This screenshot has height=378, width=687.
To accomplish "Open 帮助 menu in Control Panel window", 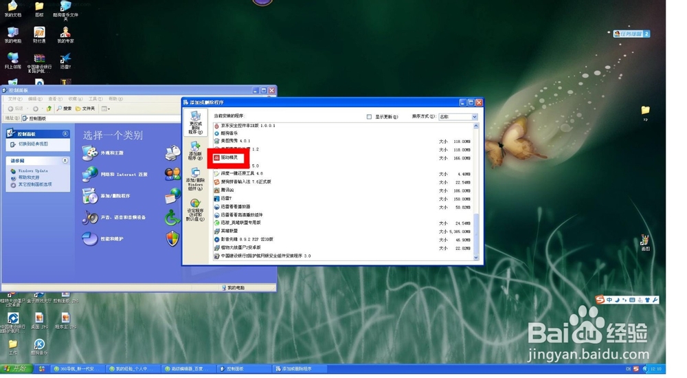I will (115, 99).
